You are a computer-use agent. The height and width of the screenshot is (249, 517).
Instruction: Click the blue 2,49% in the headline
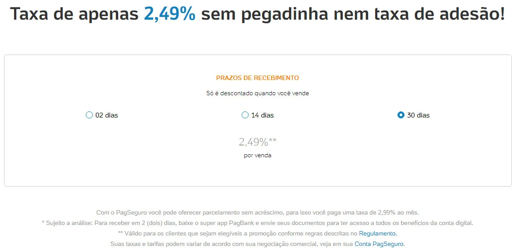169,14
